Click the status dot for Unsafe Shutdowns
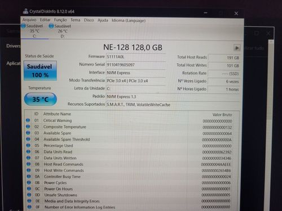 click(x=29, y=195)
